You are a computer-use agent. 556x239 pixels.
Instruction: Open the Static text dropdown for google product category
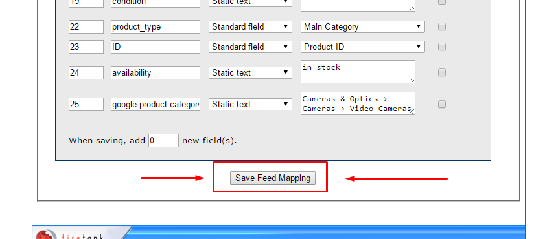(250, 104)
